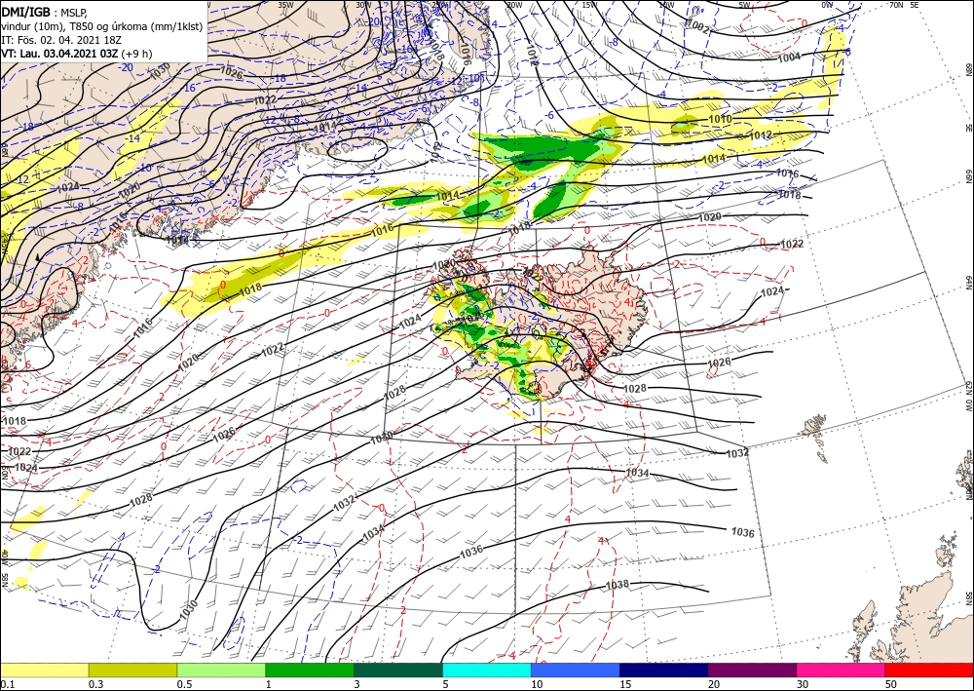The height and width of the screenshot is (691, 974).
Task: Click the yellow 0.1–0.3 precipitation legend swatch
Action: tap(44, 670)
